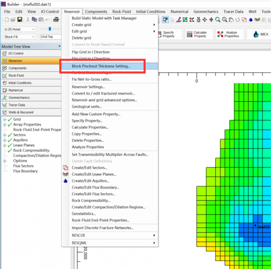The image size is (271, 269).
Task: Select Rock Compressibility in the model tree
Action: [32, 150]
